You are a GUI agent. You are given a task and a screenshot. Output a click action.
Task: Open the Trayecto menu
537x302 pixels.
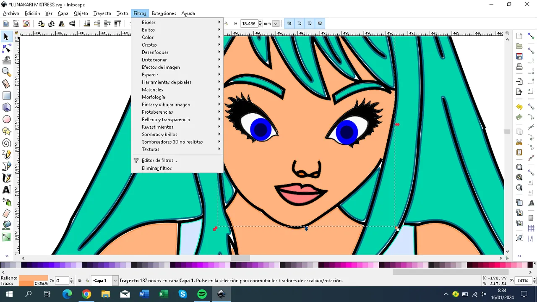pyautogui.click(x=102, y=13)
